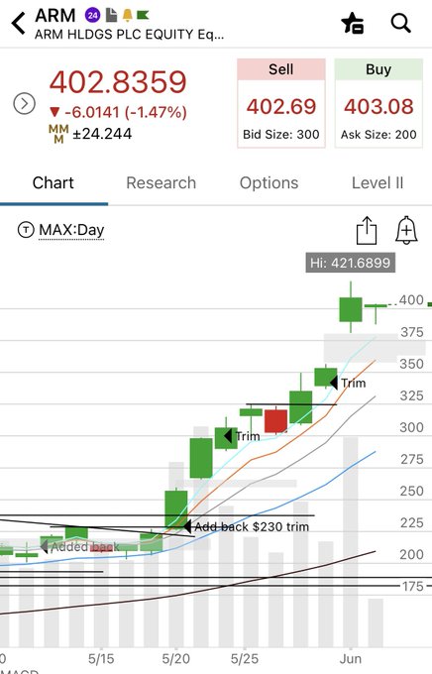Expand quote details with circled arrow
The width and height of the screenshot is (432, 674).
24,104
